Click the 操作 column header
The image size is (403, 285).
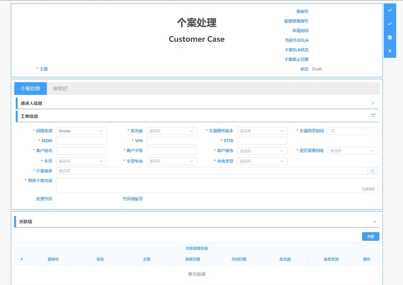click(367, 259)
